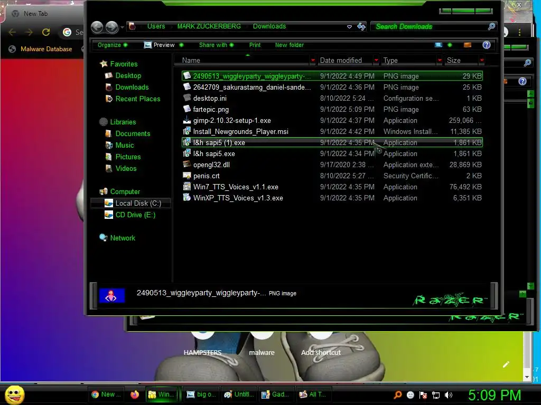
Task: Click the customize pencil icon in Chrome
Action: [x=506, y=364]
